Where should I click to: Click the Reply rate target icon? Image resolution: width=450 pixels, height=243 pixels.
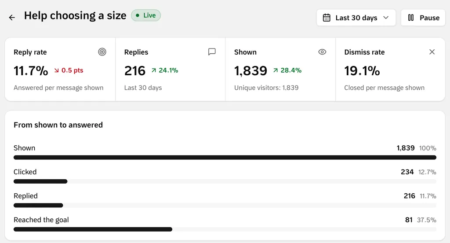click(x=102, y=52)
